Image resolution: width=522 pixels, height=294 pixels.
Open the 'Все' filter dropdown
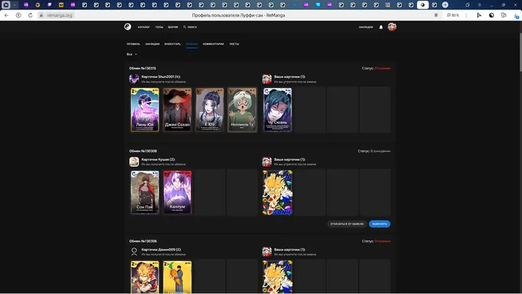[132, 54]
